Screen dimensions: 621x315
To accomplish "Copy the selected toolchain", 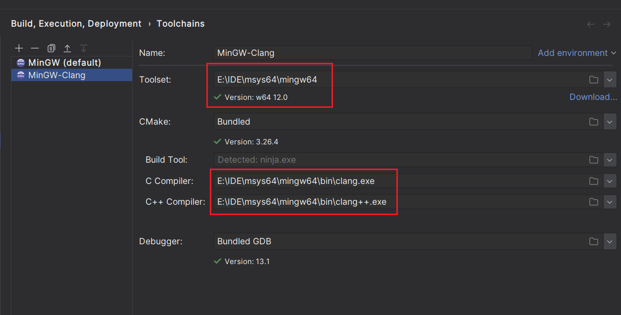I will pyautogui.click(x=51, y=48).
